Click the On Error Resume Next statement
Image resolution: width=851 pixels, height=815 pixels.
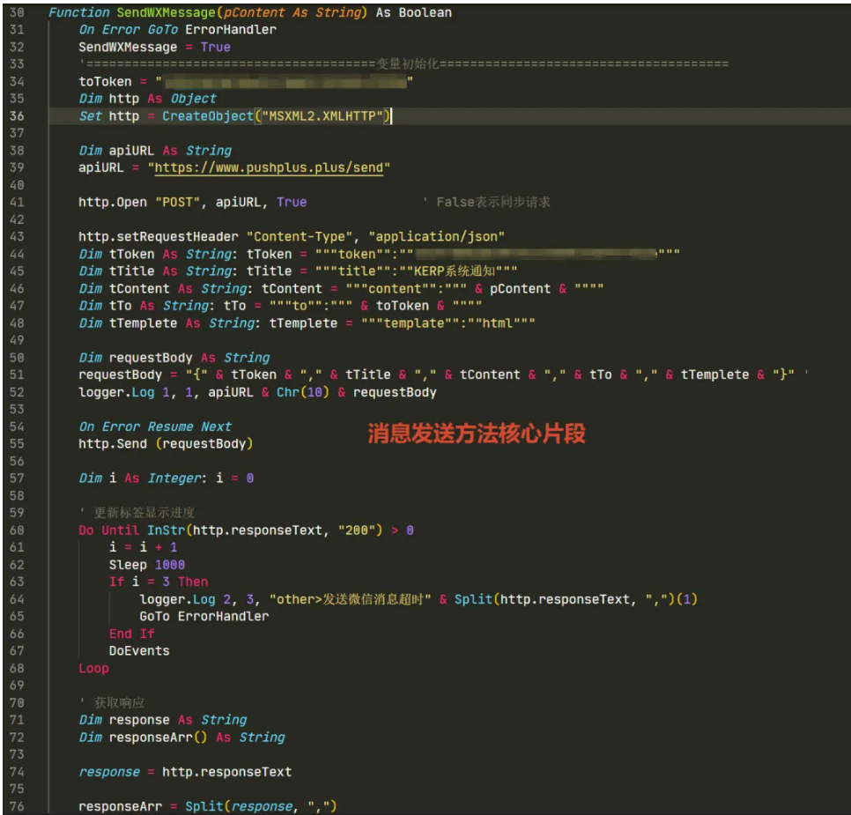(x=155, y=426)
